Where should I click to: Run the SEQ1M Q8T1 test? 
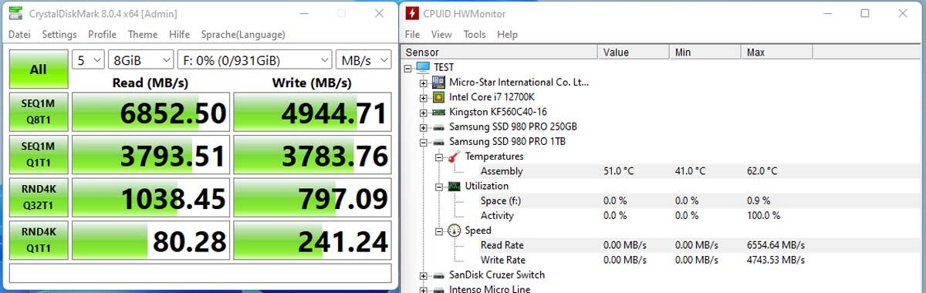(x=38, y=113)
